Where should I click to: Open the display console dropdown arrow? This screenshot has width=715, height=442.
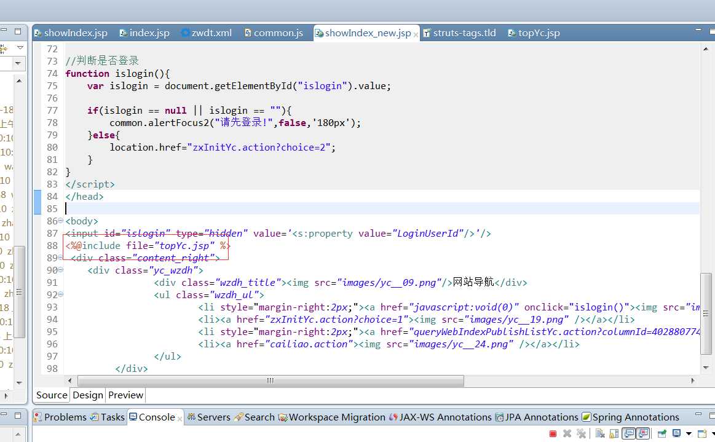coord(689,434)
